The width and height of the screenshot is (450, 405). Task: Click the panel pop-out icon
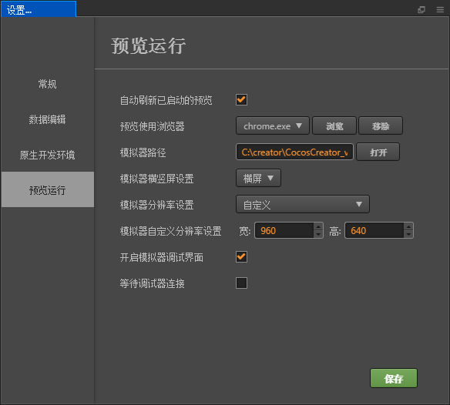(421, 10)
